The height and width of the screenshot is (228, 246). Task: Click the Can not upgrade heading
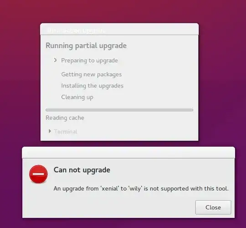[x=82, y=170]
